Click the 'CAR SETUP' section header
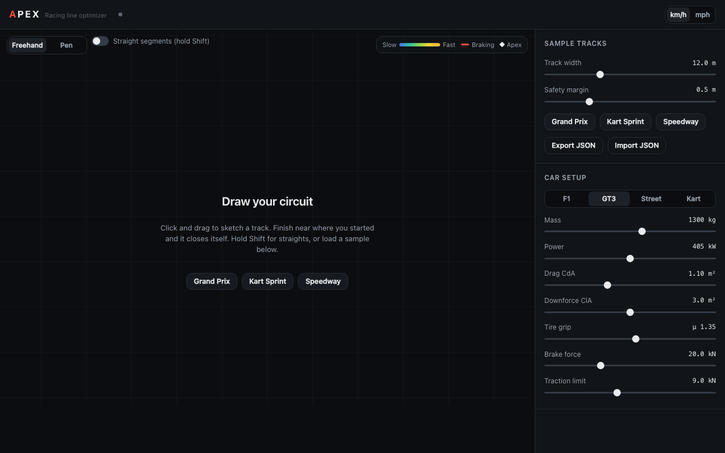725x453 pixels. tap(565, 178)
